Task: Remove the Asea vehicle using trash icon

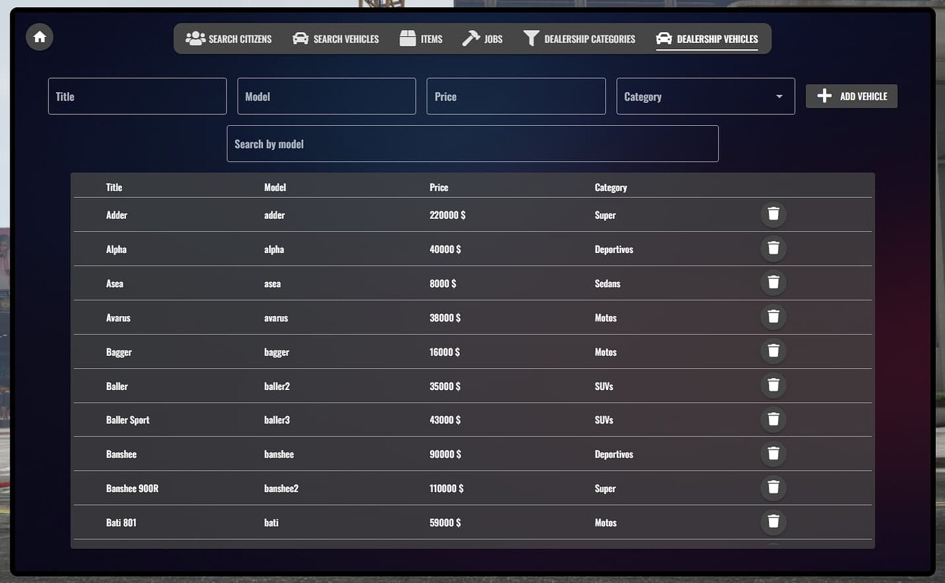Action: pos(773,283)
